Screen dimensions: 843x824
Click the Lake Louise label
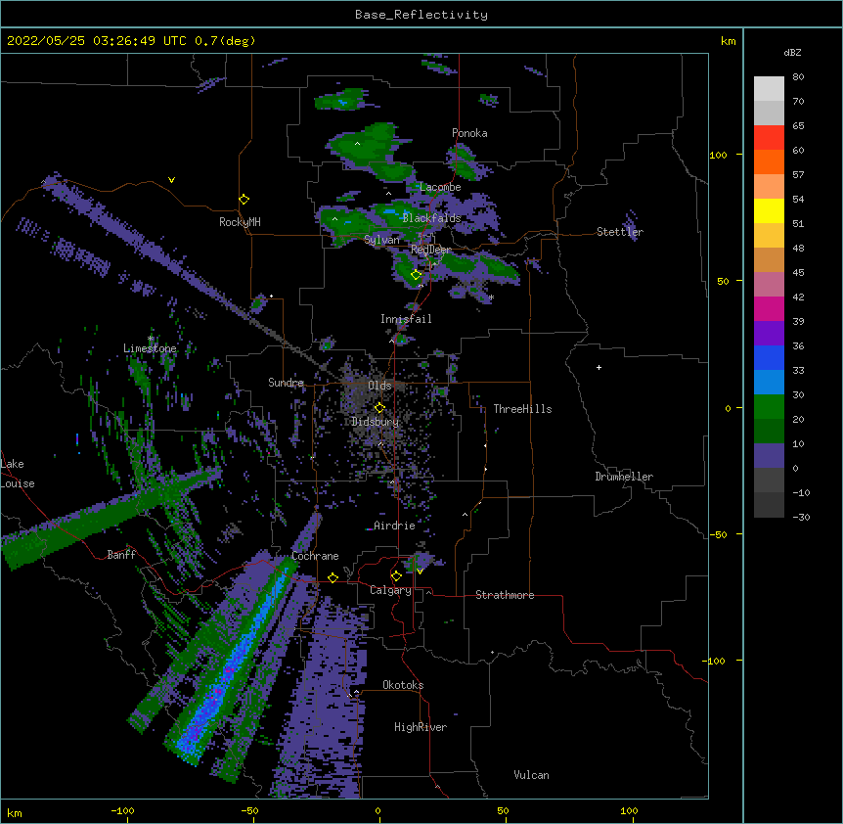pos(17,474)
